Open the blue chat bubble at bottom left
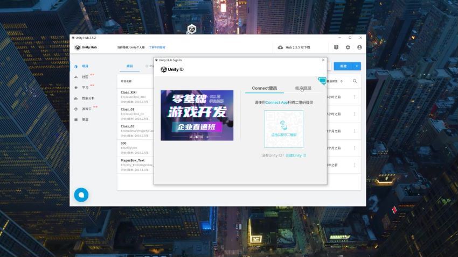This screenshot has height=257, width=458. (x=81, y=195)
